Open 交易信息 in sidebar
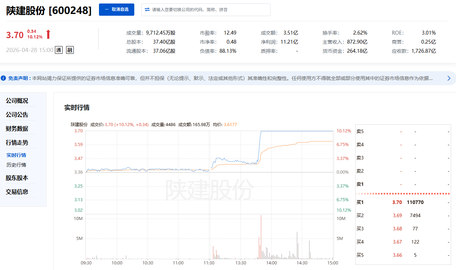The width and height of the screenshot is (456, 270). (x=17, y=192)
